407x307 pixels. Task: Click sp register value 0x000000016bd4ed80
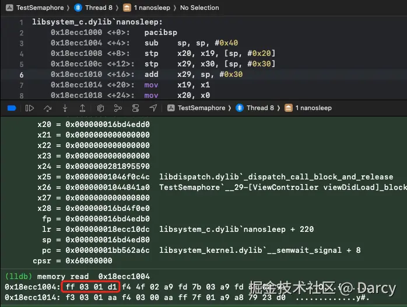(107, 240)
